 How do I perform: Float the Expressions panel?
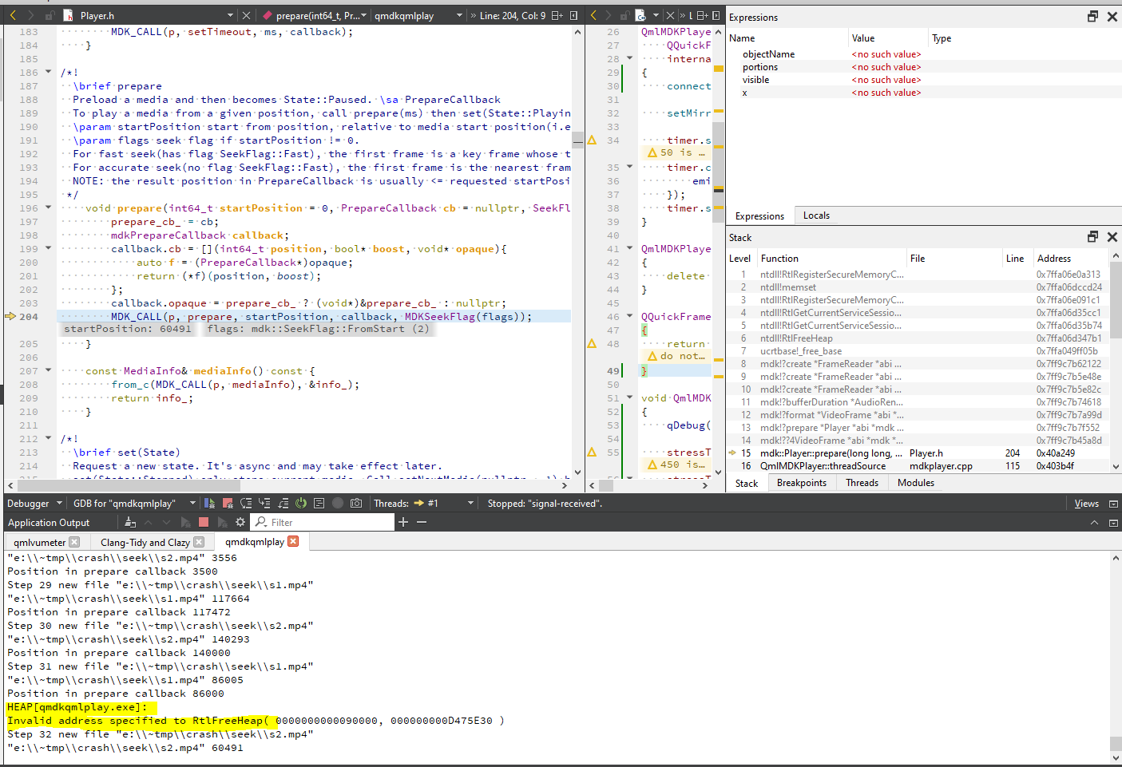coord(1092,17)
